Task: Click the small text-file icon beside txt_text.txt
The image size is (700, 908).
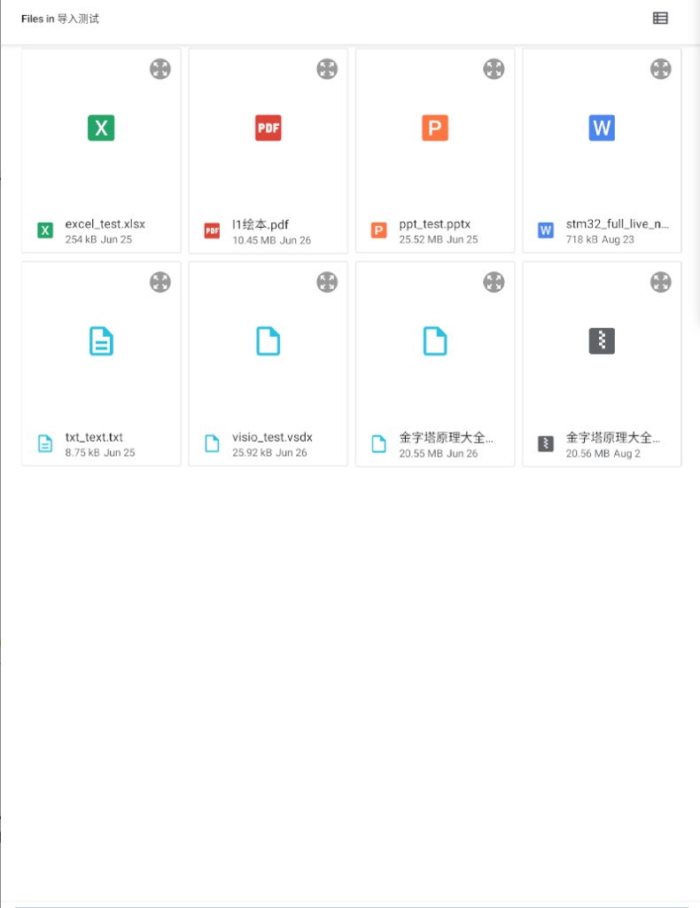Action: tap(45, 443)
